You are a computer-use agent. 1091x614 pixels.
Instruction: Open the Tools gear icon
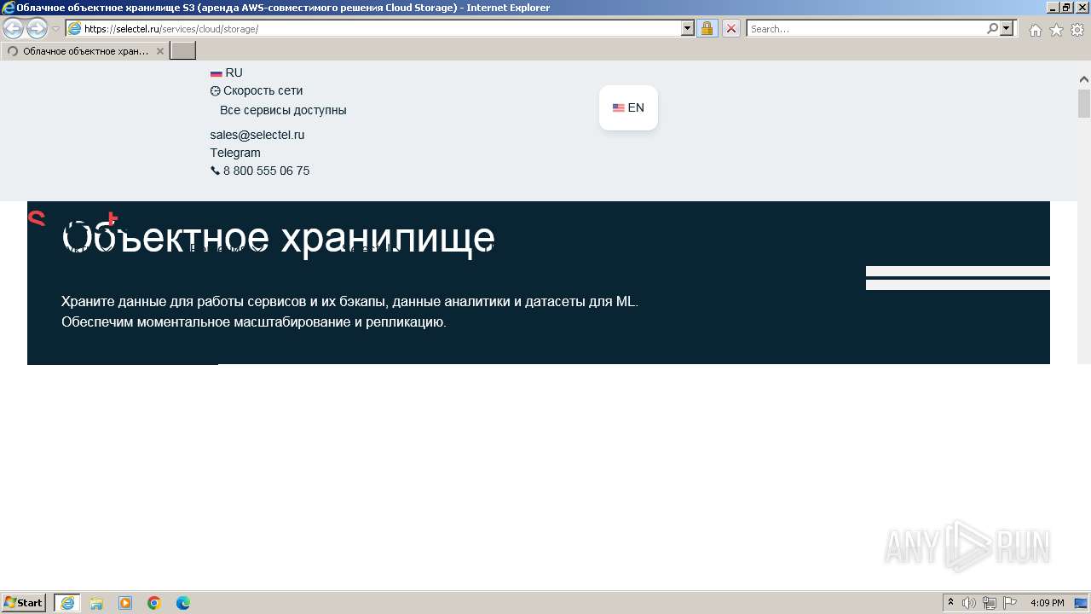(x=1077, y=30)
